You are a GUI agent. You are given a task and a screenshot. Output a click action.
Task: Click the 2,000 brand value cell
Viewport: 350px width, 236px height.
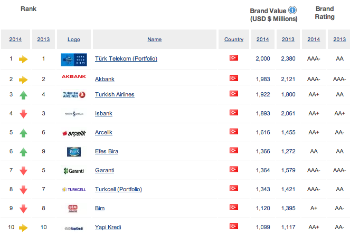(x=263, y=59)
